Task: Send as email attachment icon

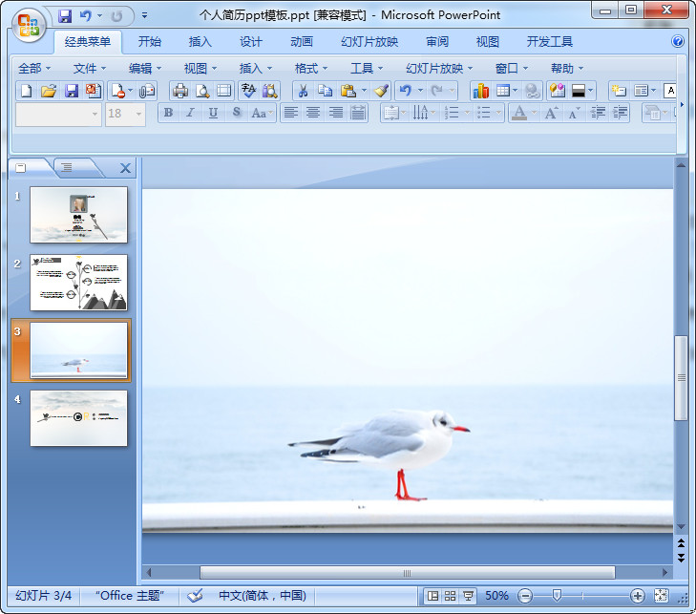Action: [147, 91]
